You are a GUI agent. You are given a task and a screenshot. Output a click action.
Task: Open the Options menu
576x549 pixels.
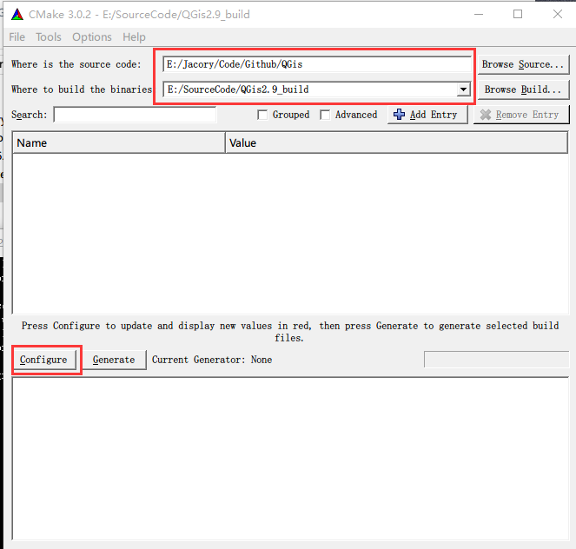click(x=92, y=37)
